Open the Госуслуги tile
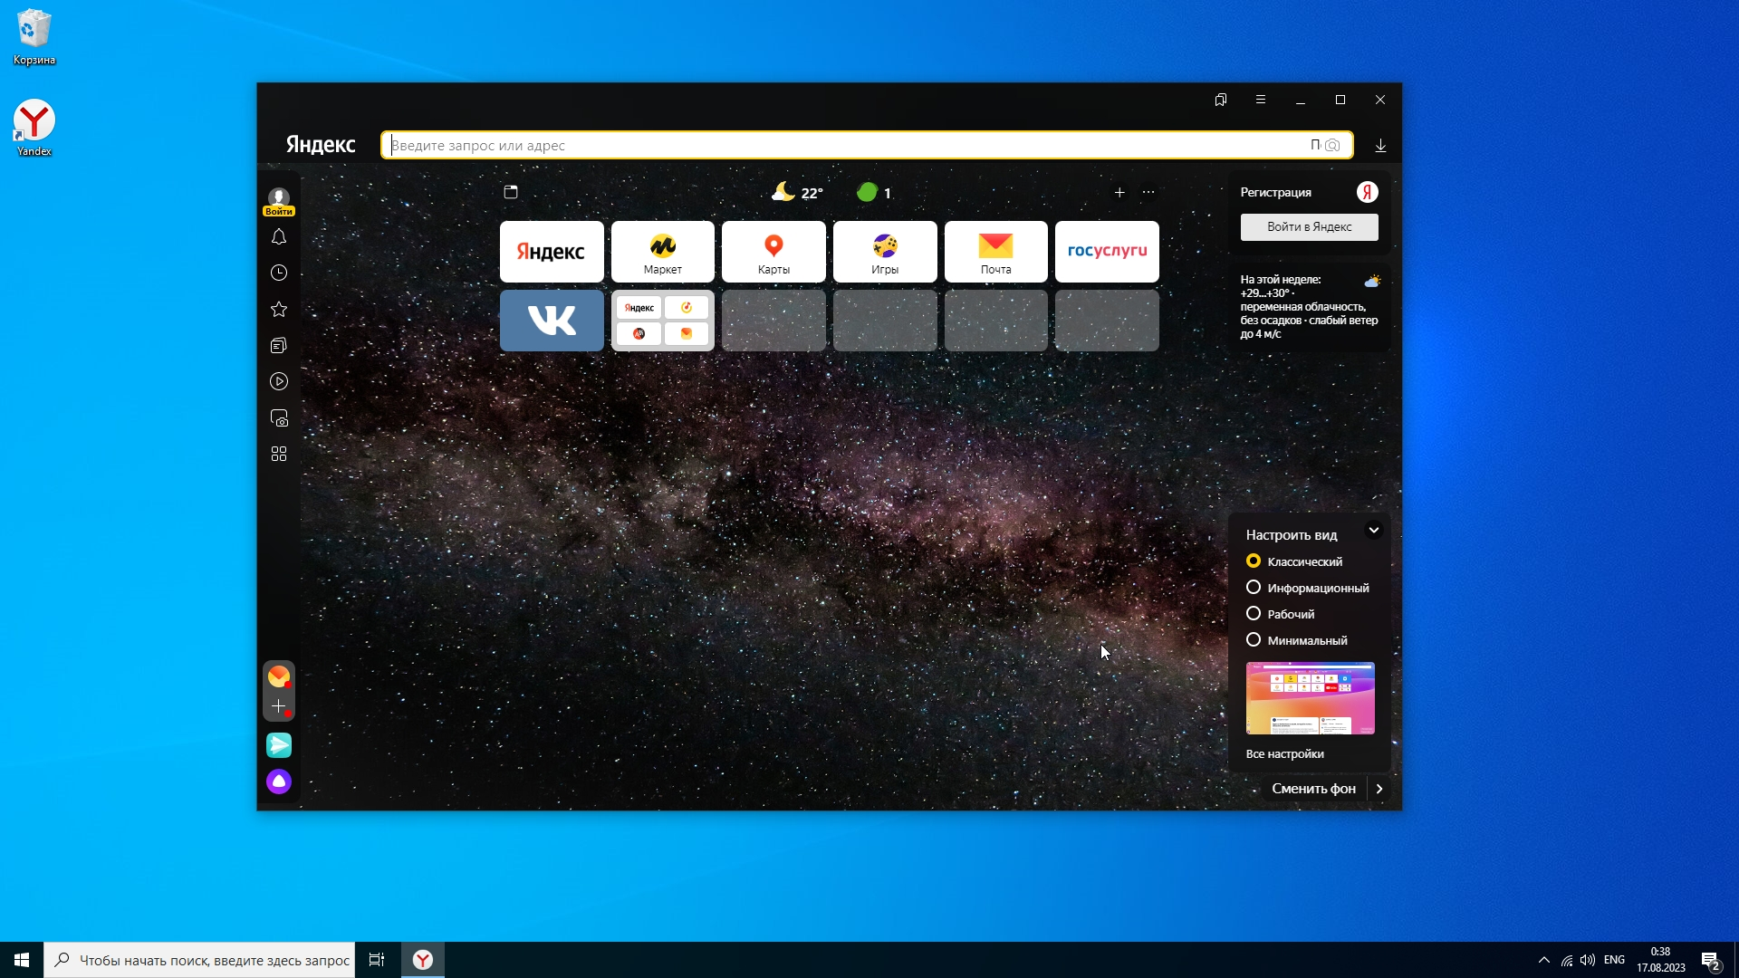This screenshot has height=978, width=1739. pyautogui.click(x=1107, y=252)
